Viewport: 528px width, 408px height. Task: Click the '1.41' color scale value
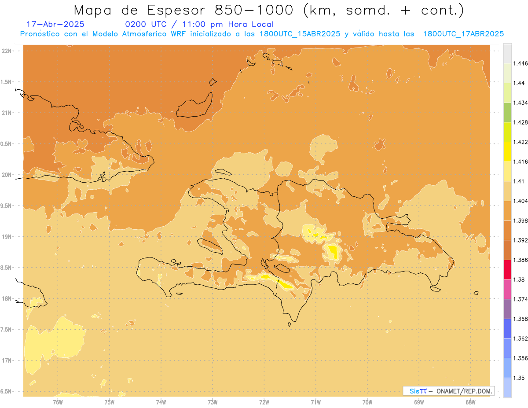(x=519, y=181)
